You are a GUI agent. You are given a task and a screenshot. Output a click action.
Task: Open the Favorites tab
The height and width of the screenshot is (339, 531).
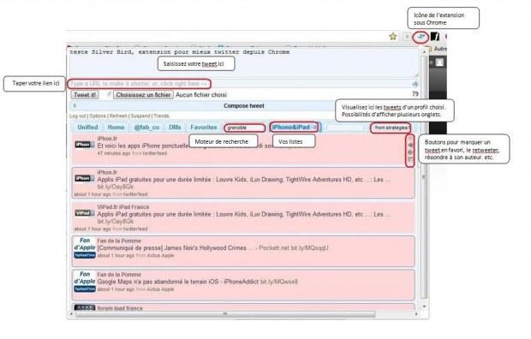(204, 128)
